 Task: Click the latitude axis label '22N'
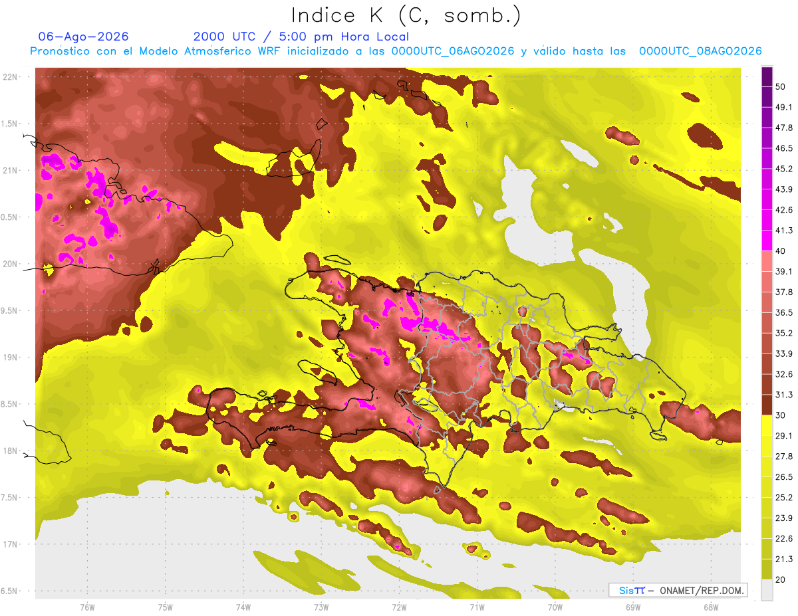pos(11,77)
